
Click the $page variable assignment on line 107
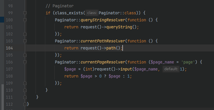70,69
